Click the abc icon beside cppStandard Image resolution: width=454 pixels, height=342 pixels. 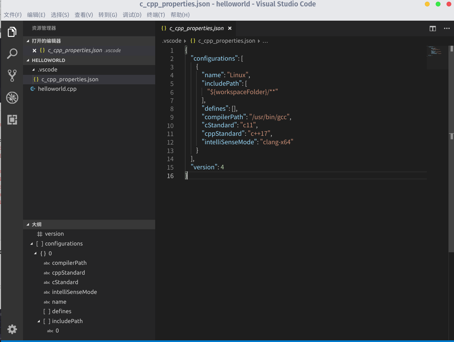click(47, 273)
